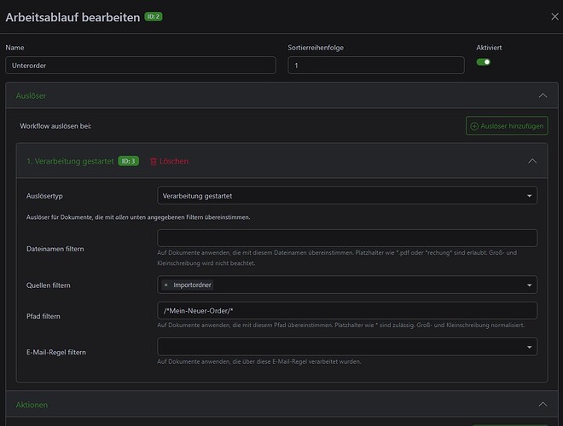Viewport: 563px width, 426px height.
Task: Open the Auslösertyp dropdown
Action: (347, 196)
